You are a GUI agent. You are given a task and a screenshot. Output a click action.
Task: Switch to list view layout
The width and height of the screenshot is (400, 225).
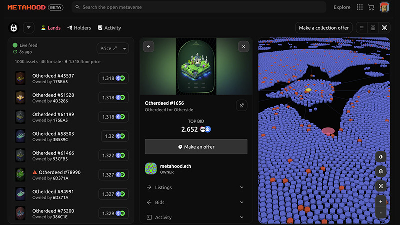click(x=361, y=28)
